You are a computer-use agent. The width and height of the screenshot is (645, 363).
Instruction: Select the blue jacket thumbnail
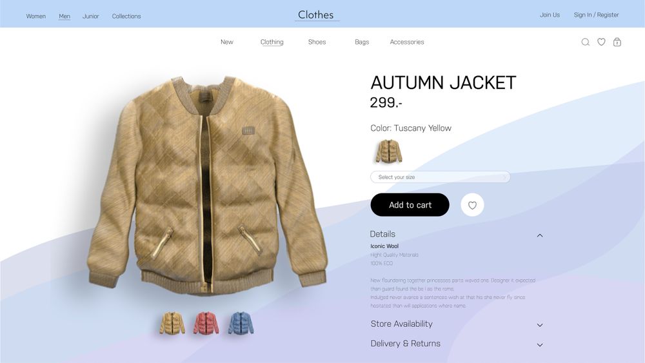pyautogui.click(x=241, y=323)
